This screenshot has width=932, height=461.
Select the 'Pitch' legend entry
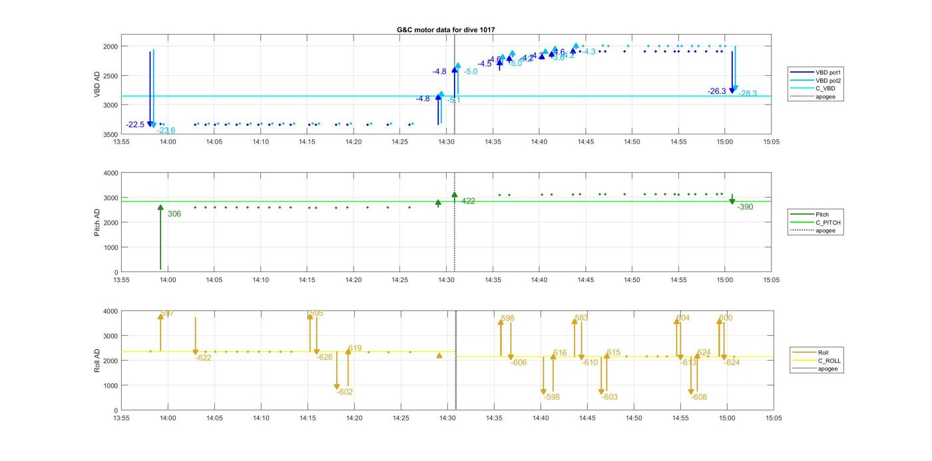823,214
